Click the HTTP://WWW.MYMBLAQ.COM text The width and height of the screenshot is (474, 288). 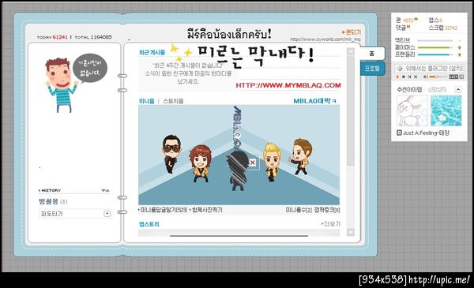pyautogui.click(x=288, y=85)
